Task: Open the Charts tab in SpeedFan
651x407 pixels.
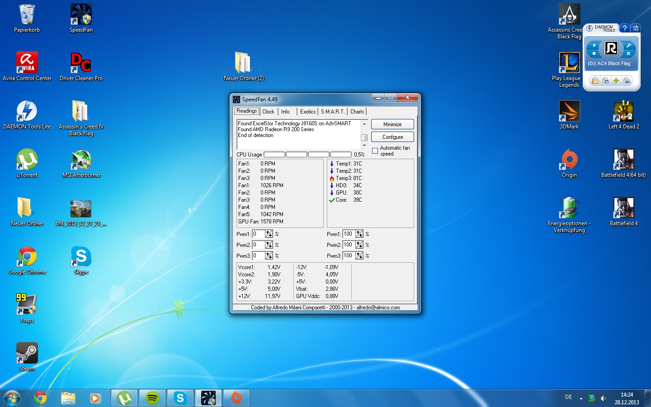Action: click(x=357, y=112)
